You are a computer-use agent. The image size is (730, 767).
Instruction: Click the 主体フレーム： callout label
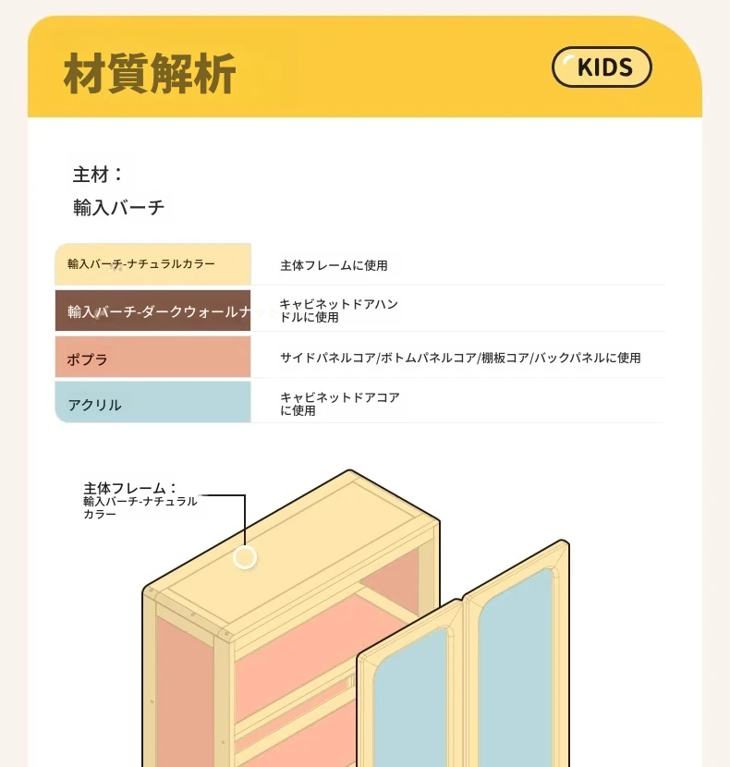(130, 488)
